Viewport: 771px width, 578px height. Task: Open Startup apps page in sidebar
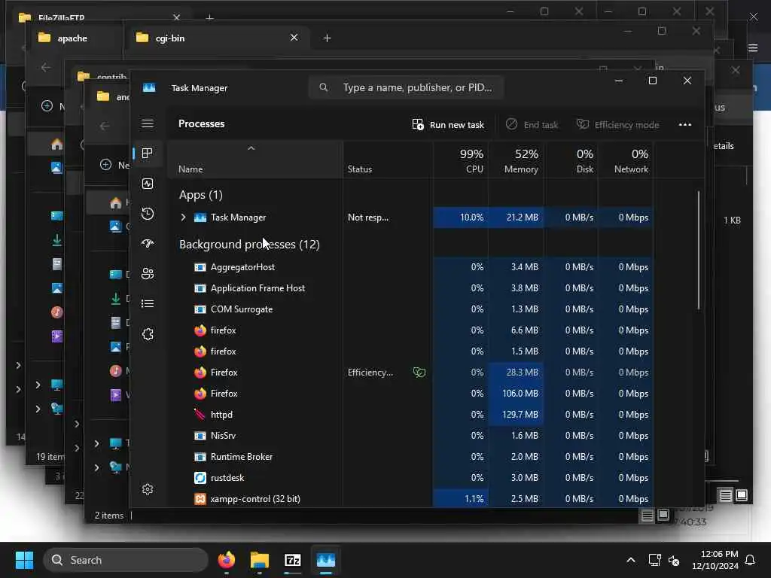pyautogui.click(x=148, y=243)
